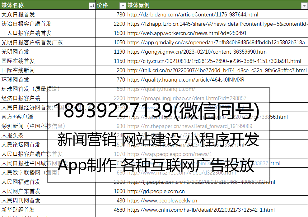Select the 价格 header cell
This screenshot has height=217, width=308.
click(x=111, y=5)
